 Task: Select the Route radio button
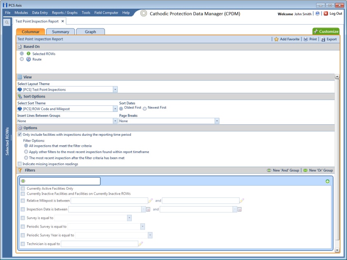click(x=22, y=59)
